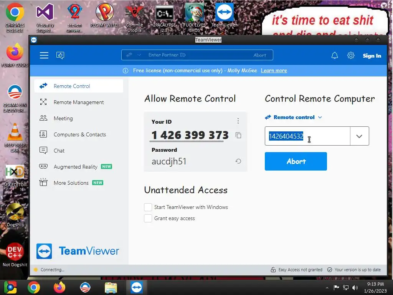Click Sign In in the header
Screen dimensions: 393x295
[x=372, y=56]
